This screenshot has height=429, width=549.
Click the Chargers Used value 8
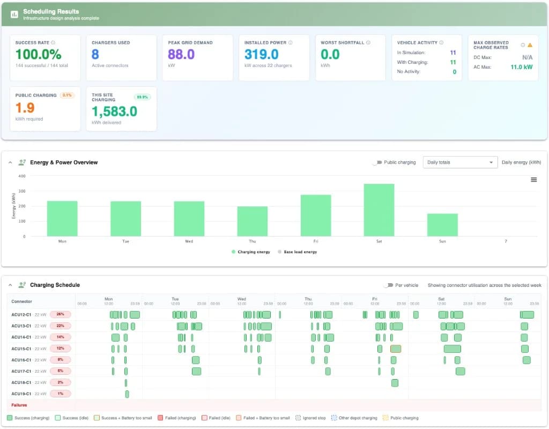pos(95,54)
